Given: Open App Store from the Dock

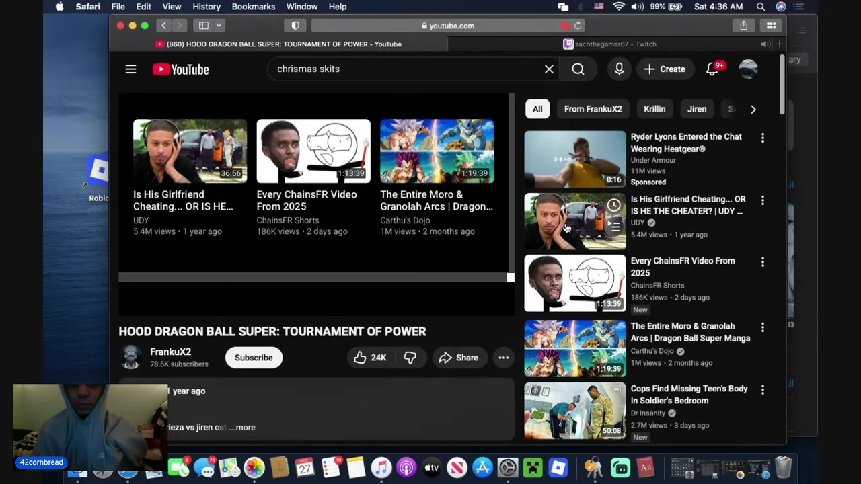Looking at the screenshot, I should tap(482, 467).
